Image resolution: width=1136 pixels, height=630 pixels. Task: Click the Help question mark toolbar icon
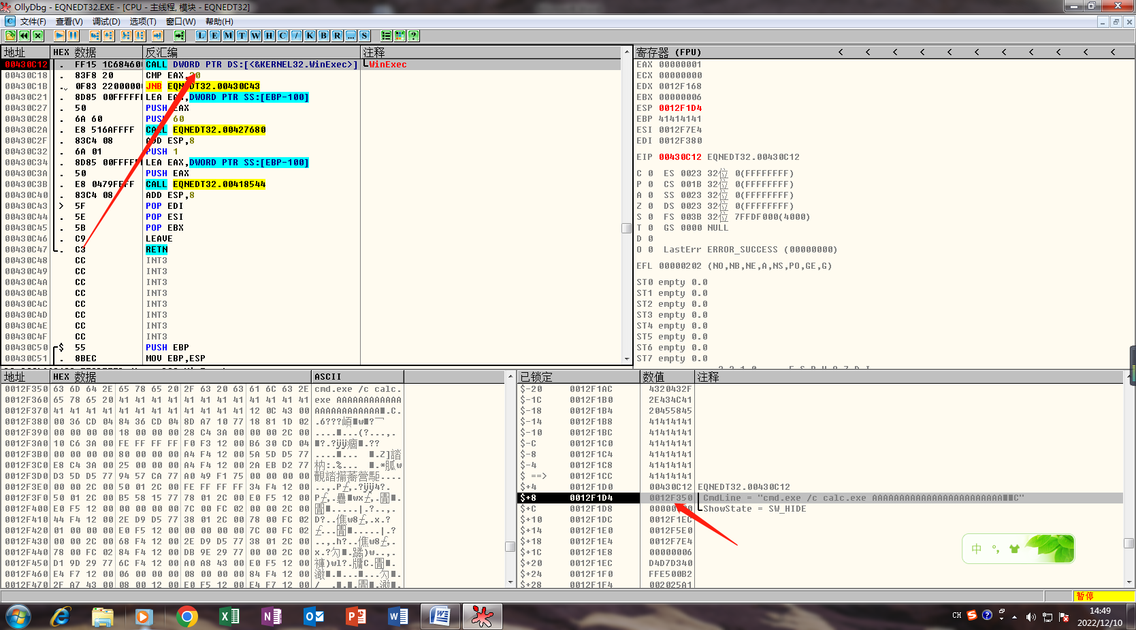[x=413, y=35]
